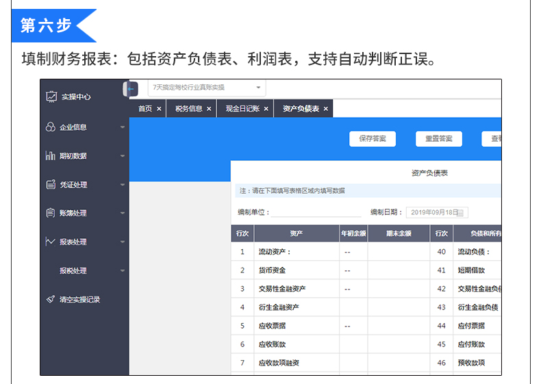The image size is (541, 384).
Task: Collapse sidebar with the left arrow button
Action: pos(131,89)
